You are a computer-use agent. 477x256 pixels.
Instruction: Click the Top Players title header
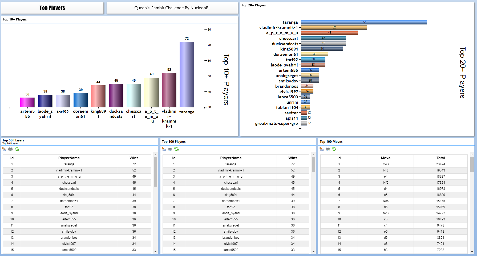click(52, 8)
